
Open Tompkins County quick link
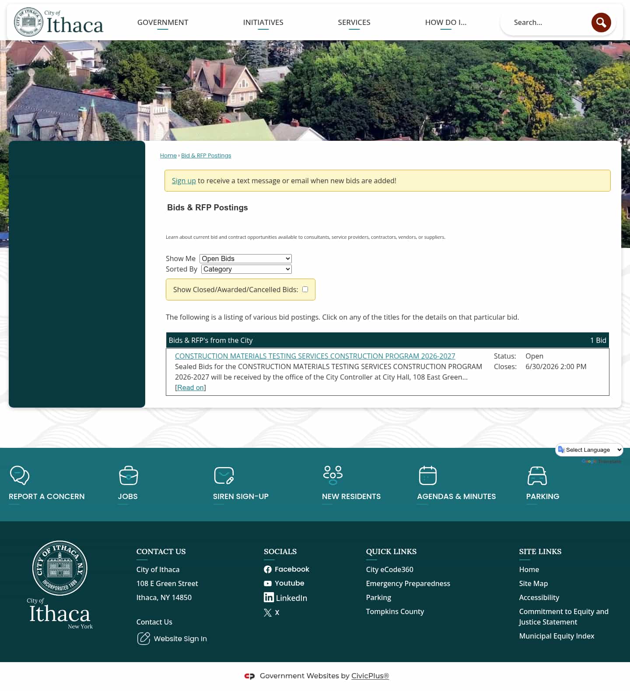[x=395, y=611]
